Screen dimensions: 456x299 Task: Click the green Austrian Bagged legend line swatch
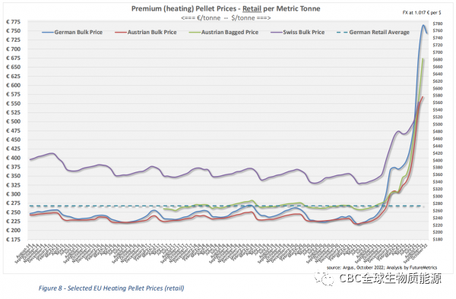pos(195,33)
